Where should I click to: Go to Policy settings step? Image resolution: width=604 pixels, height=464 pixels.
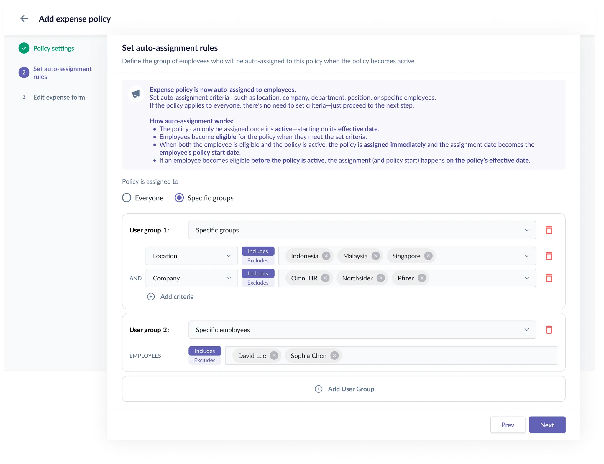[53, 48]
